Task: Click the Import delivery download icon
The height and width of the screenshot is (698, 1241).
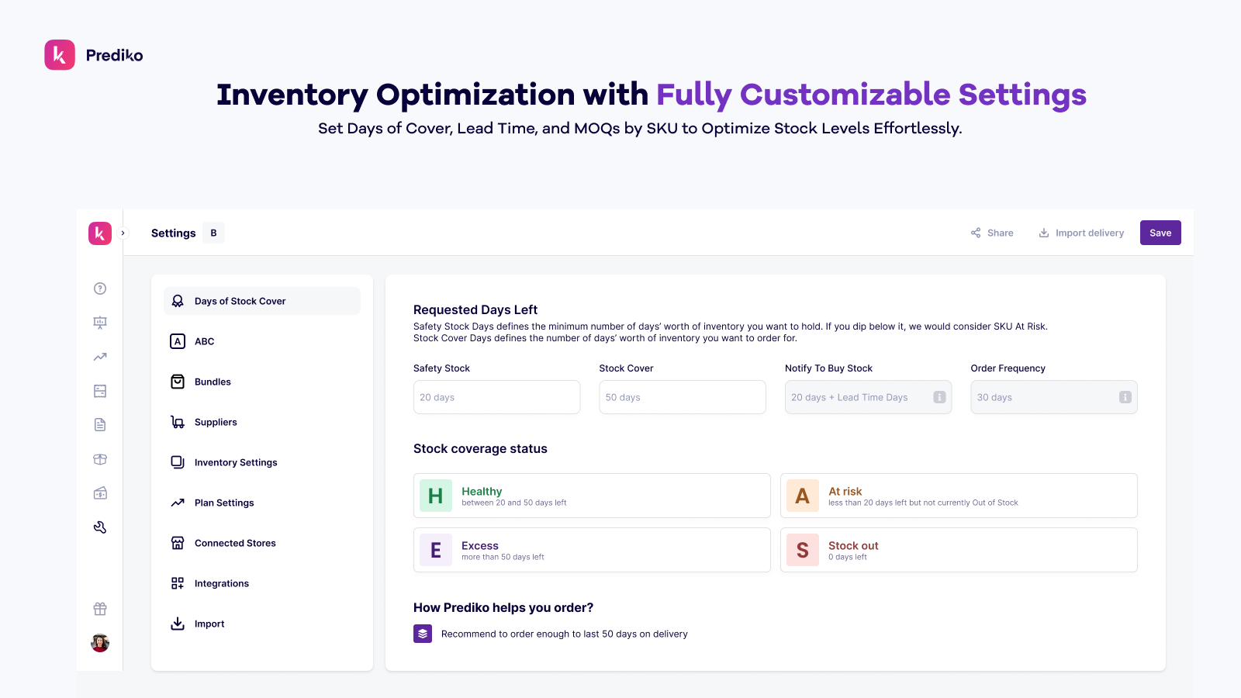Action: pos(1044,233)
